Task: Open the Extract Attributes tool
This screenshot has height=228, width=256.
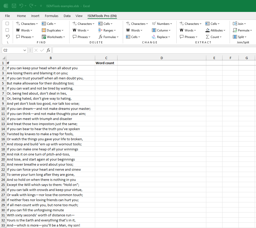Action: pos(215,30)
